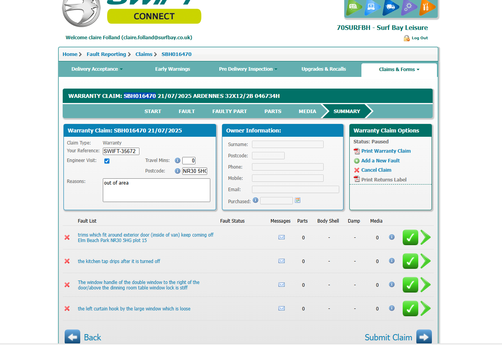Delete the loose curtain hook fault
Image resolution: width=502 pixels, height=345 pixels.
(x=67, y=308)
